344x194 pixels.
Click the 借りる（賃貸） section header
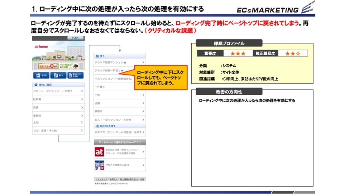coord(58,85)
